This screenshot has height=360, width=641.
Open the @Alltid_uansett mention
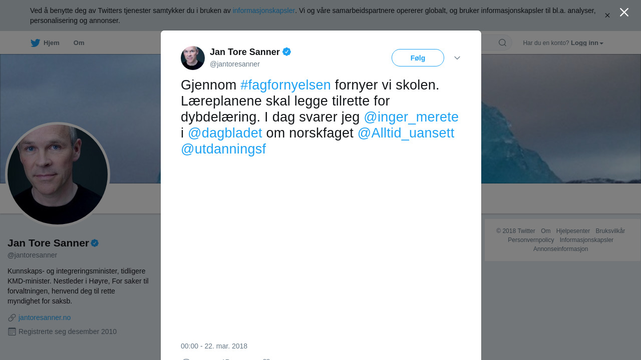coord(406,133)
